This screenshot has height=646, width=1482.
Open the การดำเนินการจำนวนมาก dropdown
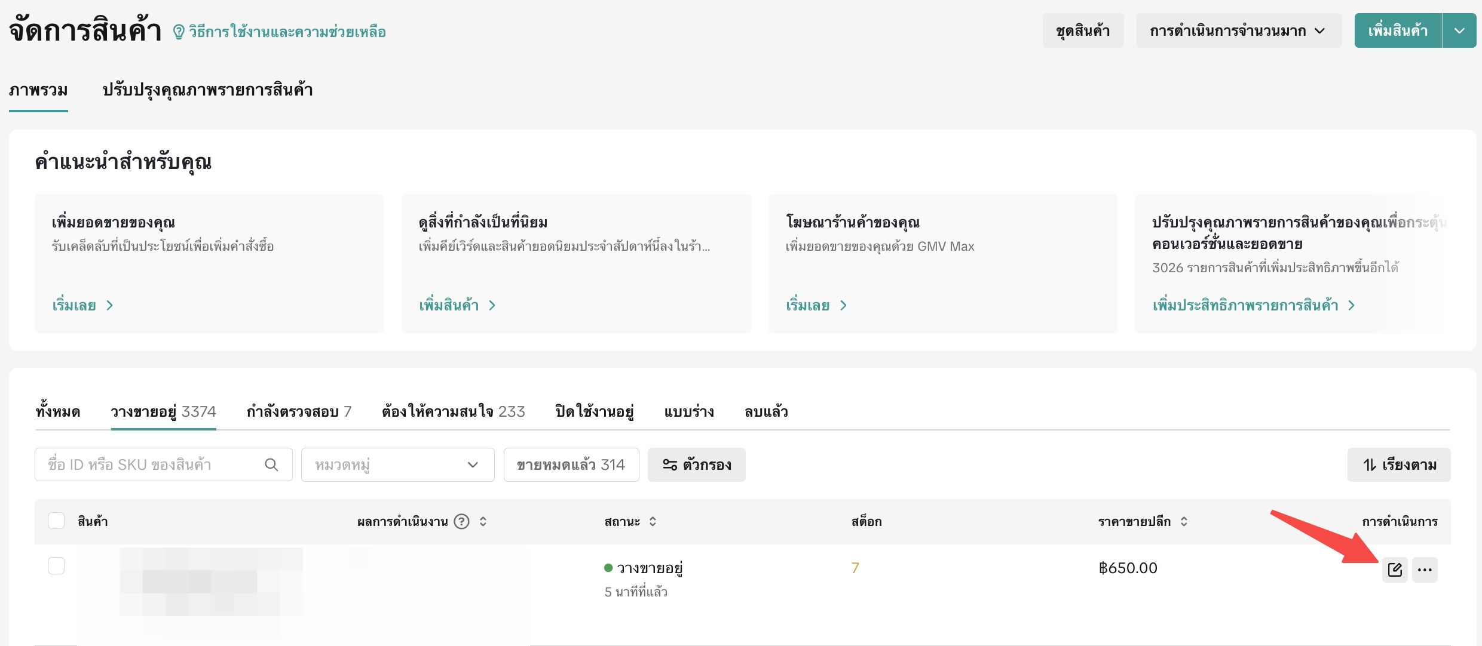click(x=1238, y=30)
